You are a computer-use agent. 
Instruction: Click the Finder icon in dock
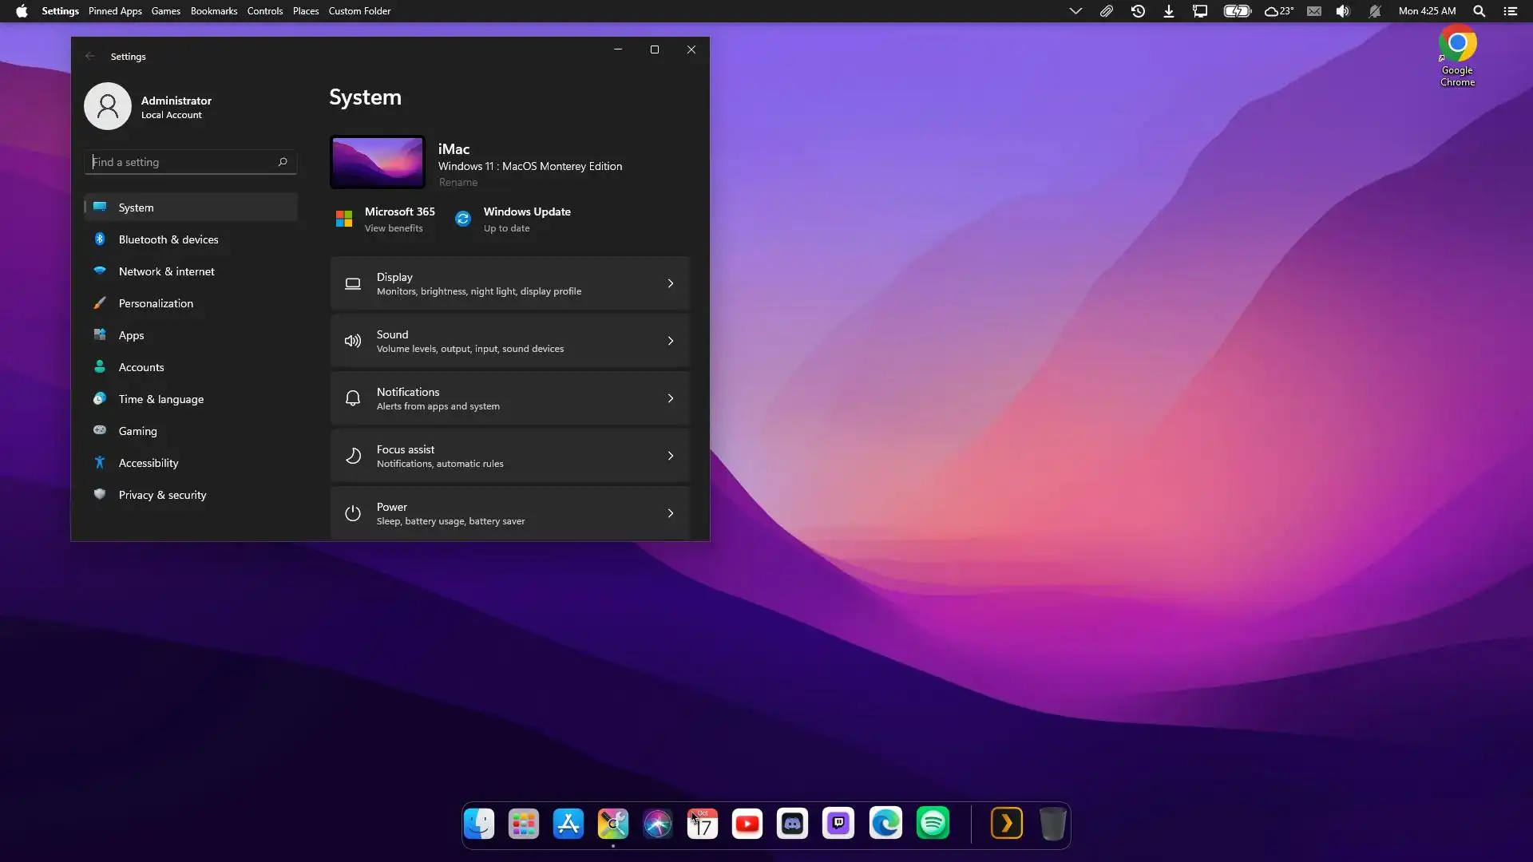pos(479,824)
